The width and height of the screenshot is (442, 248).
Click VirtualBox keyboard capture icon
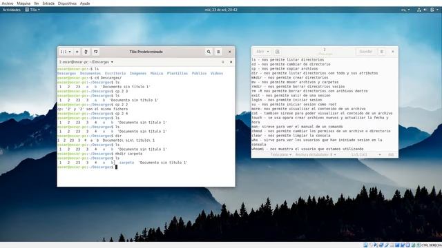tap(419, 245)
